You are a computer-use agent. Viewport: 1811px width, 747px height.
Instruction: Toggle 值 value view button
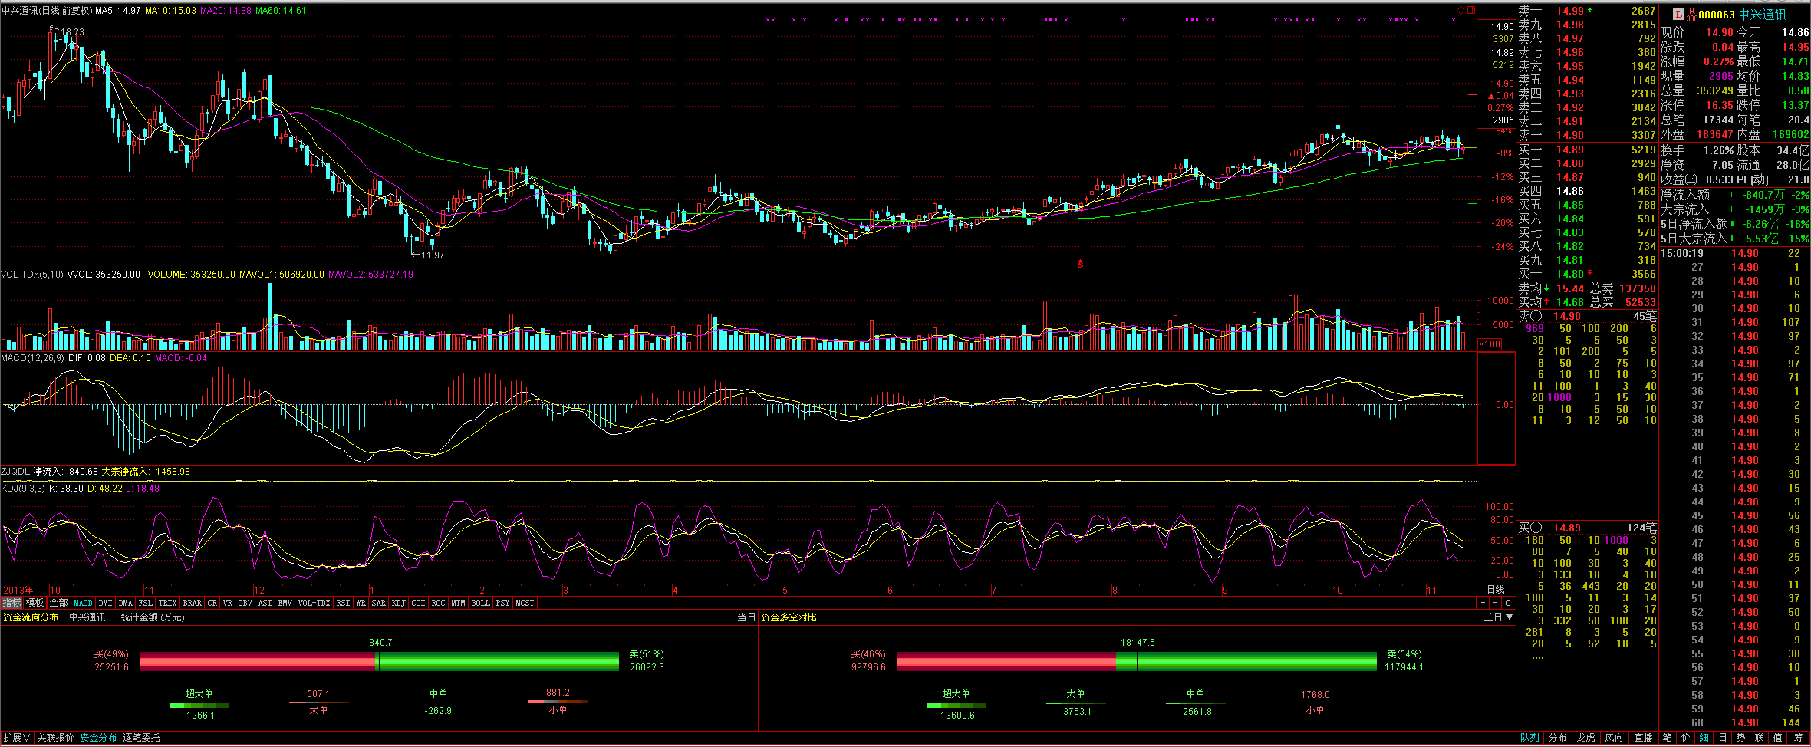pyautogui.click(x=1777, y=738)
